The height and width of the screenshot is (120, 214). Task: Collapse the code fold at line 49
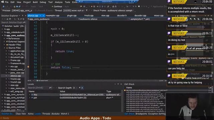(x=41, y=42)
